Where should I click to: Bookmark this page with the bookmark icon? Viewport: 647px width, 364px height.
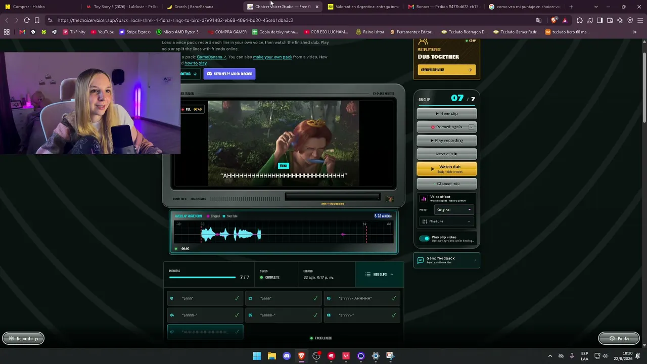(37, 20)
